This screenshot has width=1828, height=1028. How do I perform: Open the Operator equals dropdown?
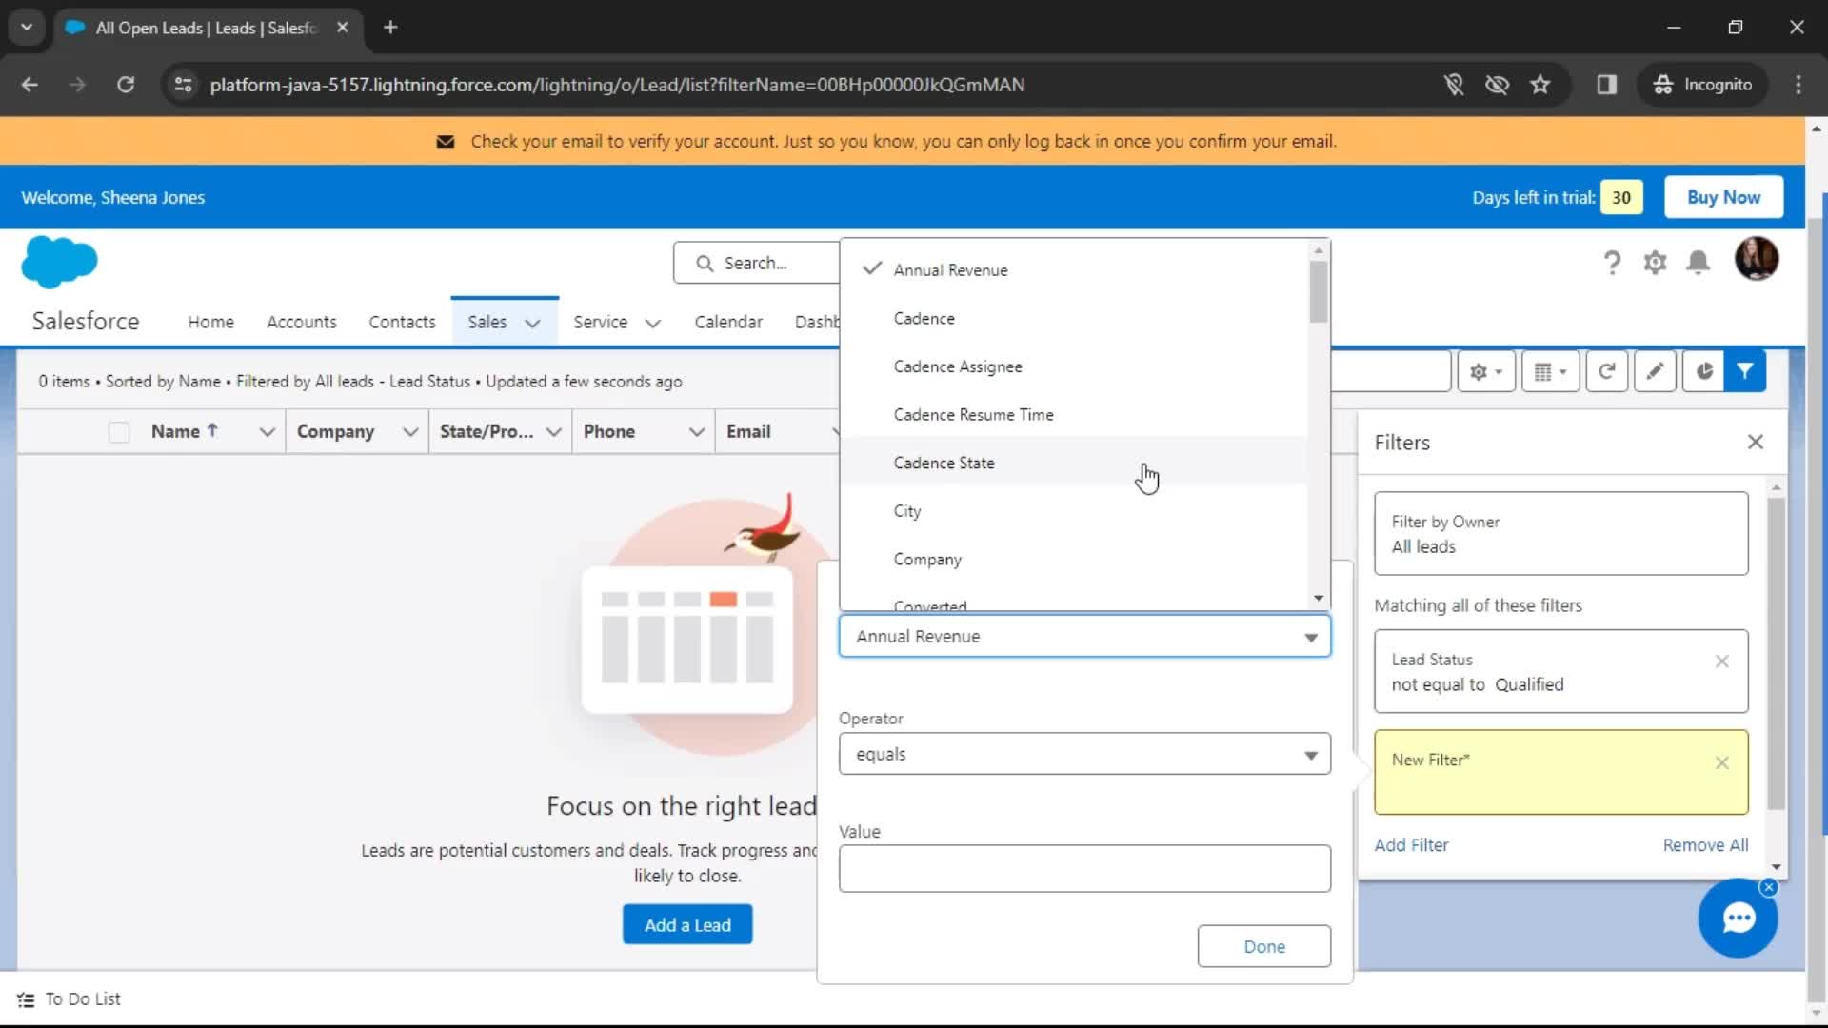[1084, 754]
